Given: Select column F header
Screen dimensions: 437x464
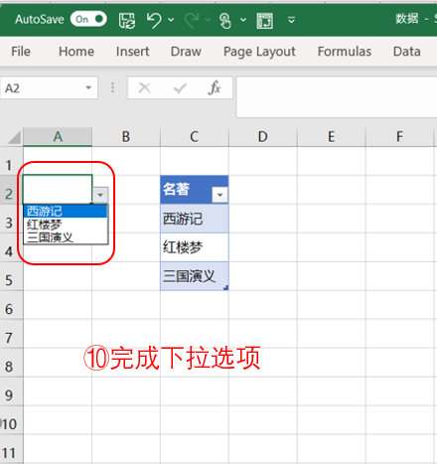Looking at the screenshot, I should tap(400, 136).
